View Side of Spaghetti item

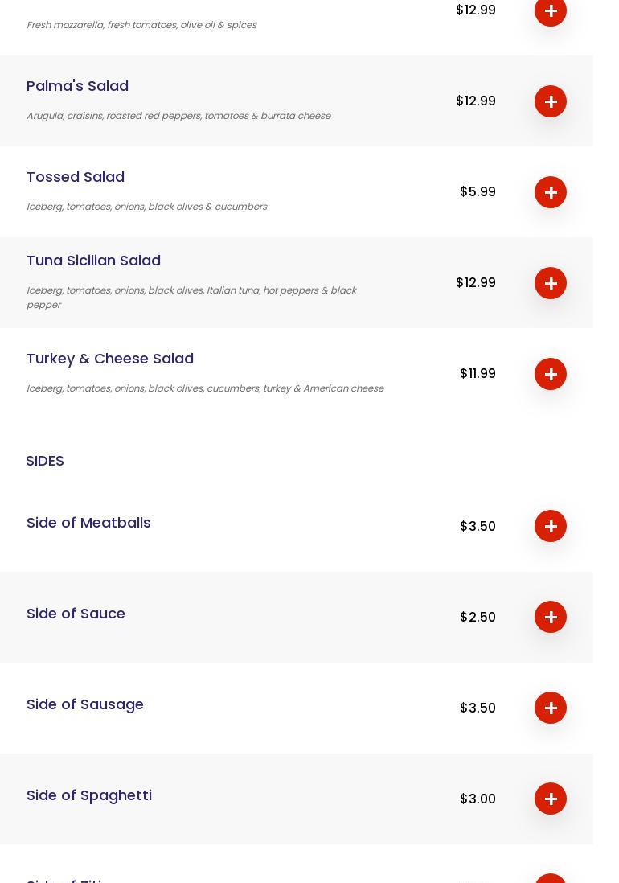89,795
